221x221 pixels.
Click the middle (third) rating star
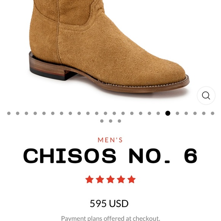[110, 179]
